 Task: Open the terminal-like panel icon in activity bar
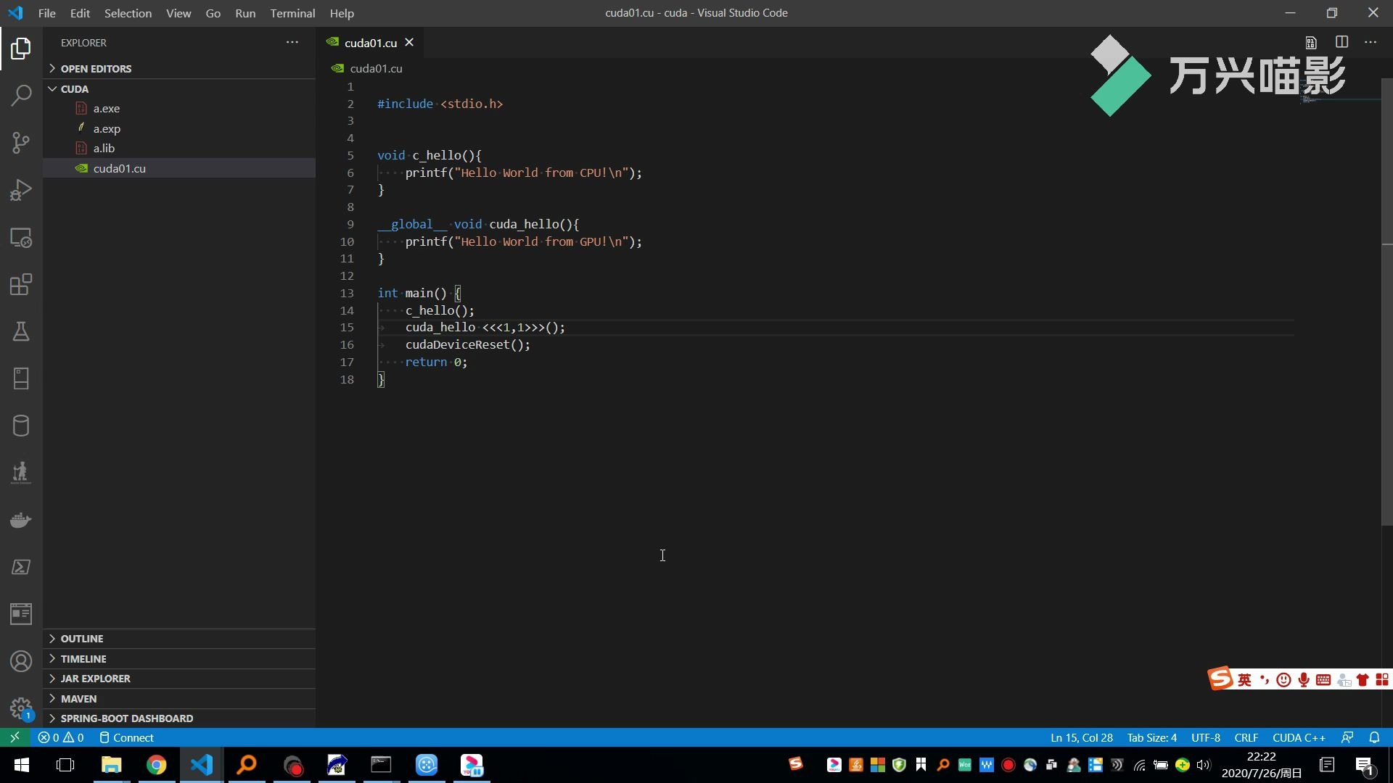[x=21, y=567]
